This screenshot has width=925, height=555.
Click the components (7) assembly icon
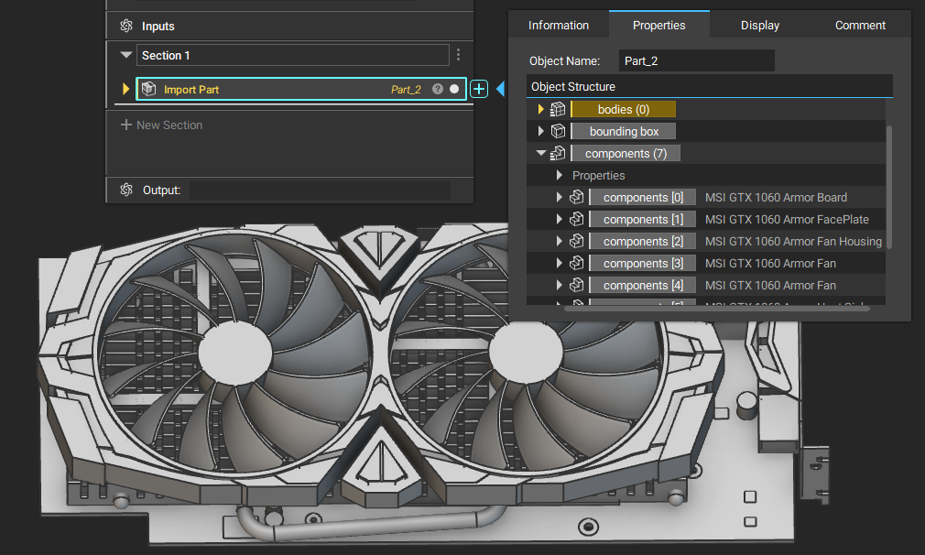[x=560, y=153]
